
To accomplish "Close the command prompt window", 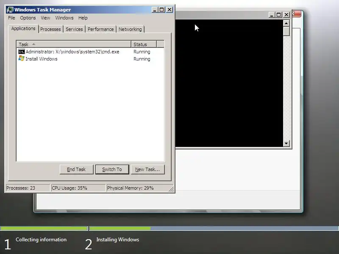I will tap(286, 15).
